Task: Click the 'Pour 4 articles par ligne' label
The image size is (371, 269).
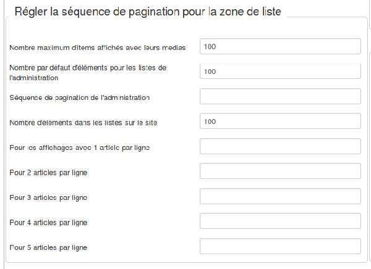Action: (x=48, y=222)
